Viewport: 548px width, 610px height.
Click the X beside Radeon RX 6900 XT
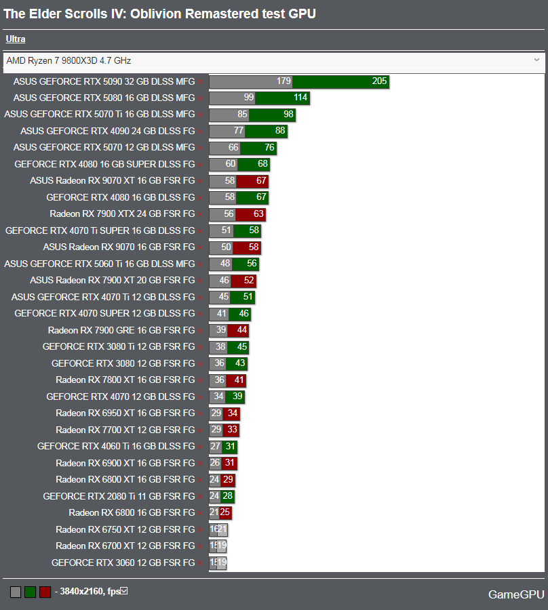click(200, 464)
